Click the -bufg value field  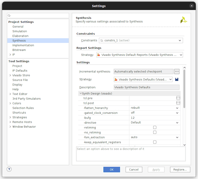pyautogui.click(x=154, y=118)
